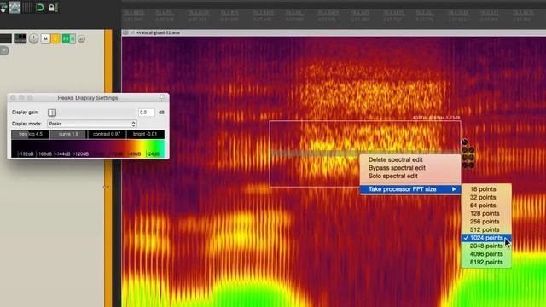This screenshot has width=546, height=307.
Task: Click top knob of spectral edit
Action: coord(464,142)
